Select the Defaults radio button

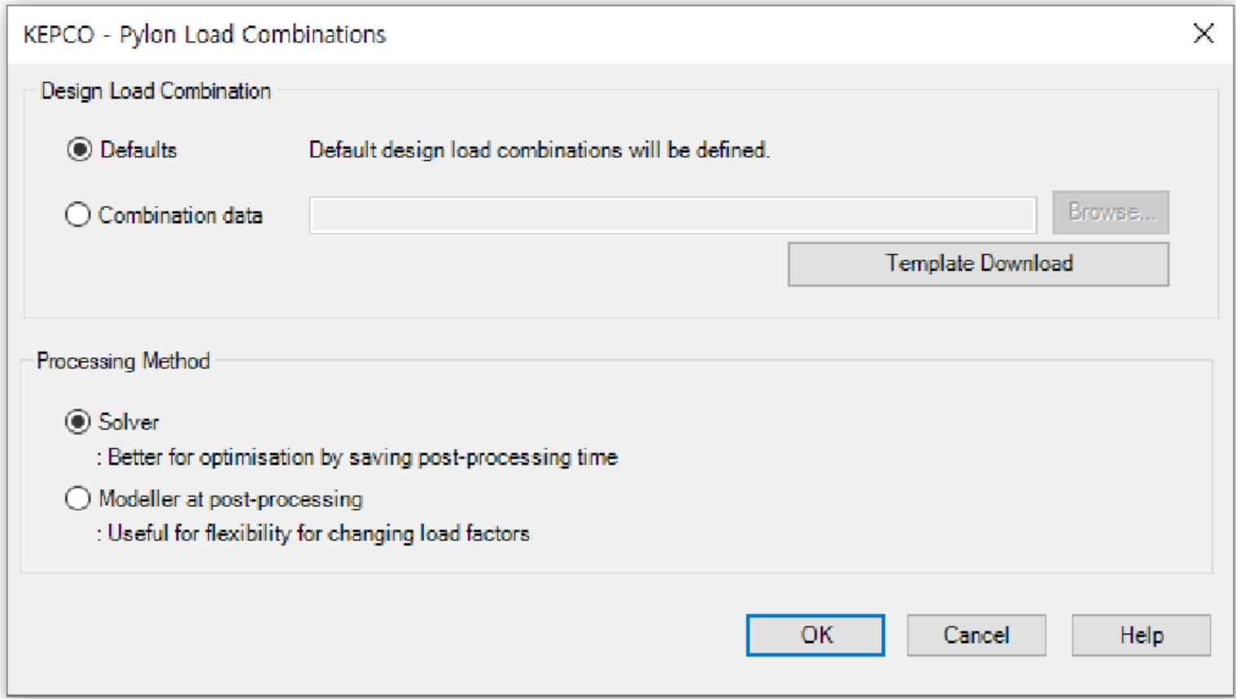79,150
